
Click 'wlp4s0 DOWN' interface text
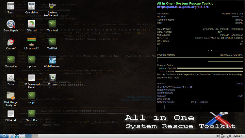[x=165, y=93]
